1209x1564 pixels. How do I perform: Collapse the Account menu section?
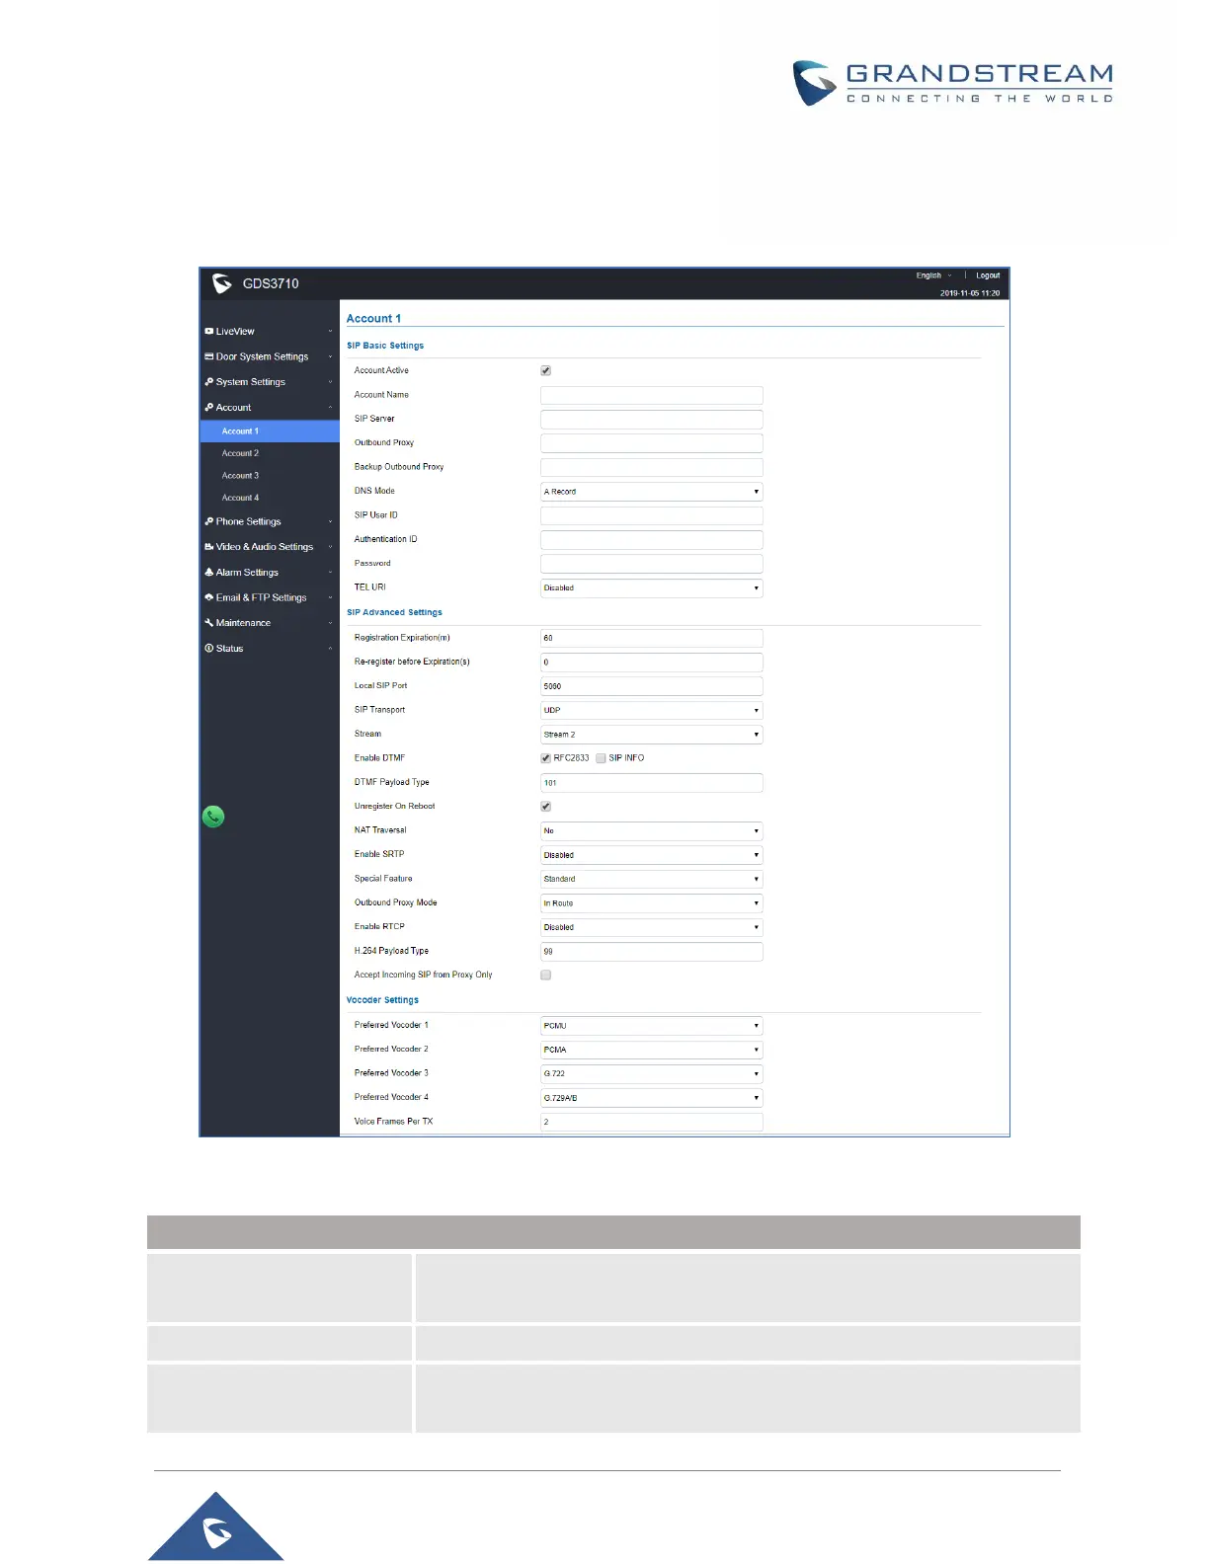pos(270,408)
